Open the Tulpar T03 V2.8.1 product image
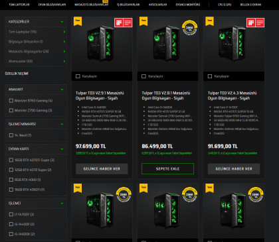The width and height of the screenshot is (279, 242). point(167,44)
